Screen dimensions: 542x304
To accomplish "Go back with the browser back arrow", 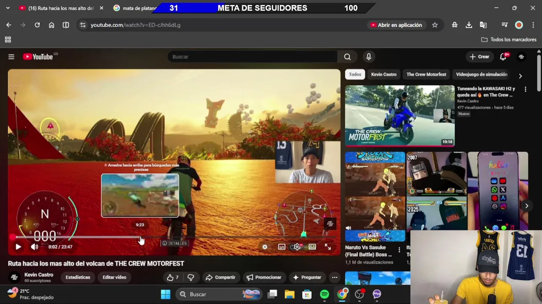I will [9, 25].
